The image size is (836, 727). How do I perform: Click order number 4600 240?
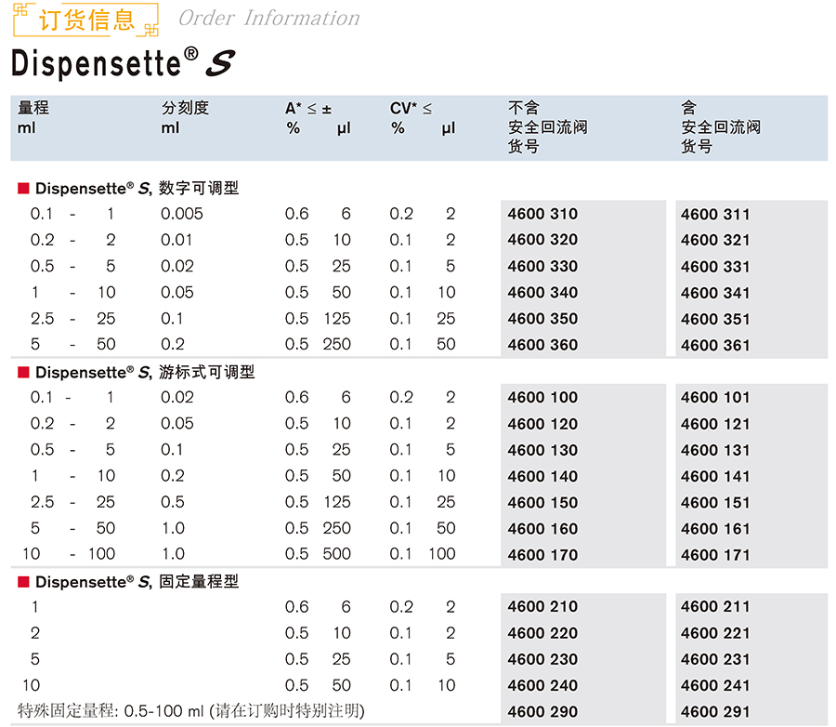point(542,686)
